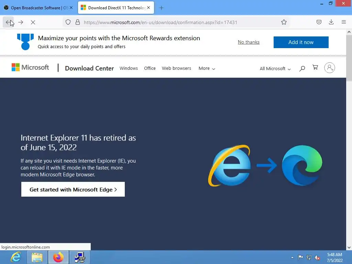Stop loading the page with the X button

[x=33, y=22]
